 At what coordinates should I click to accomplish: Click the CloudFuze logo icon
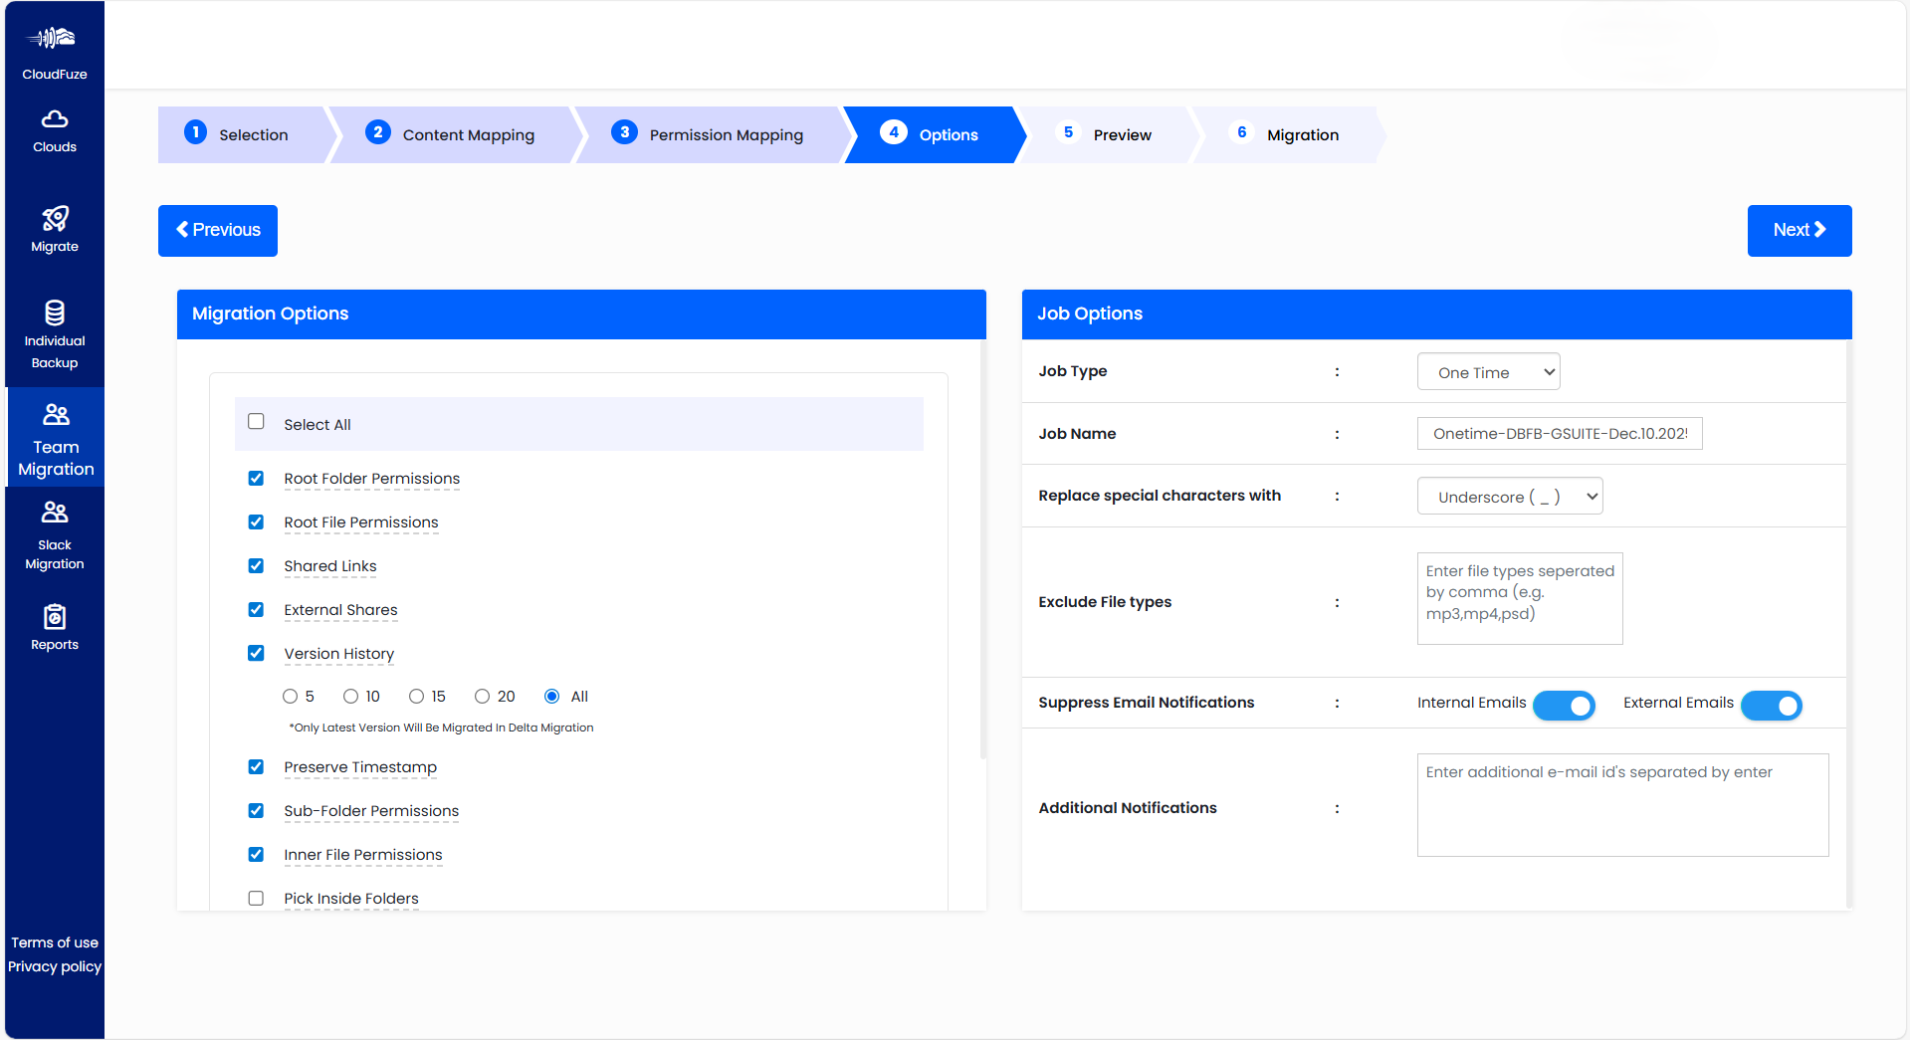tap(52, 39)
